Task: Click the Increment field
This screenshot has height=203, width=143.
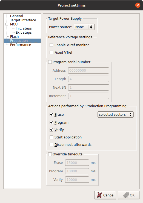Action: point(88,96)
